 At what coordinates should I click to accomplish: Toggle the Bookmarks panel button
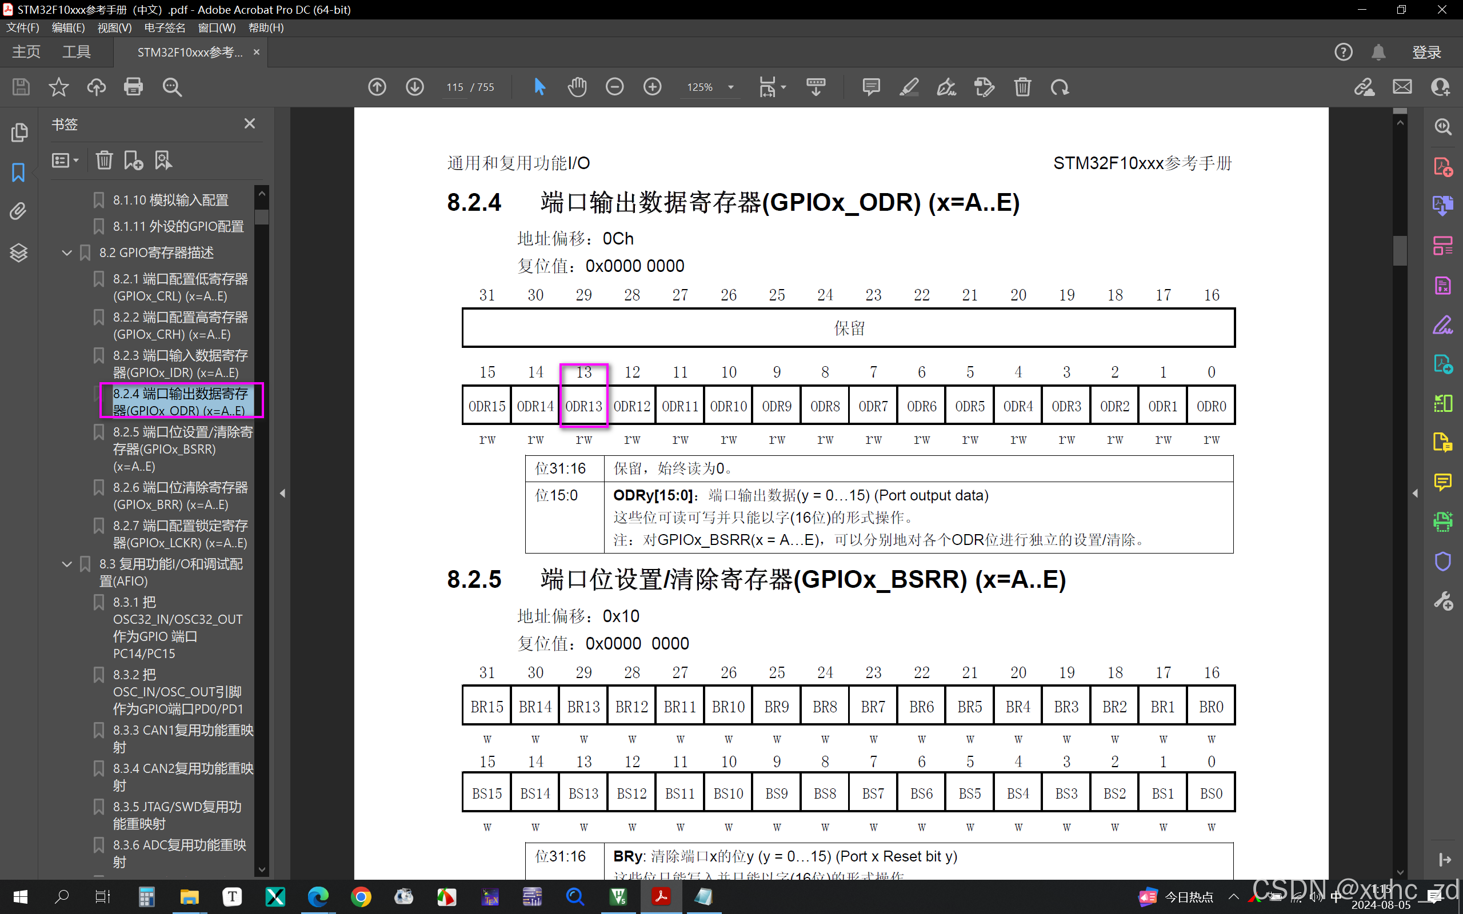pyautogui.click(x=19, y=173)
